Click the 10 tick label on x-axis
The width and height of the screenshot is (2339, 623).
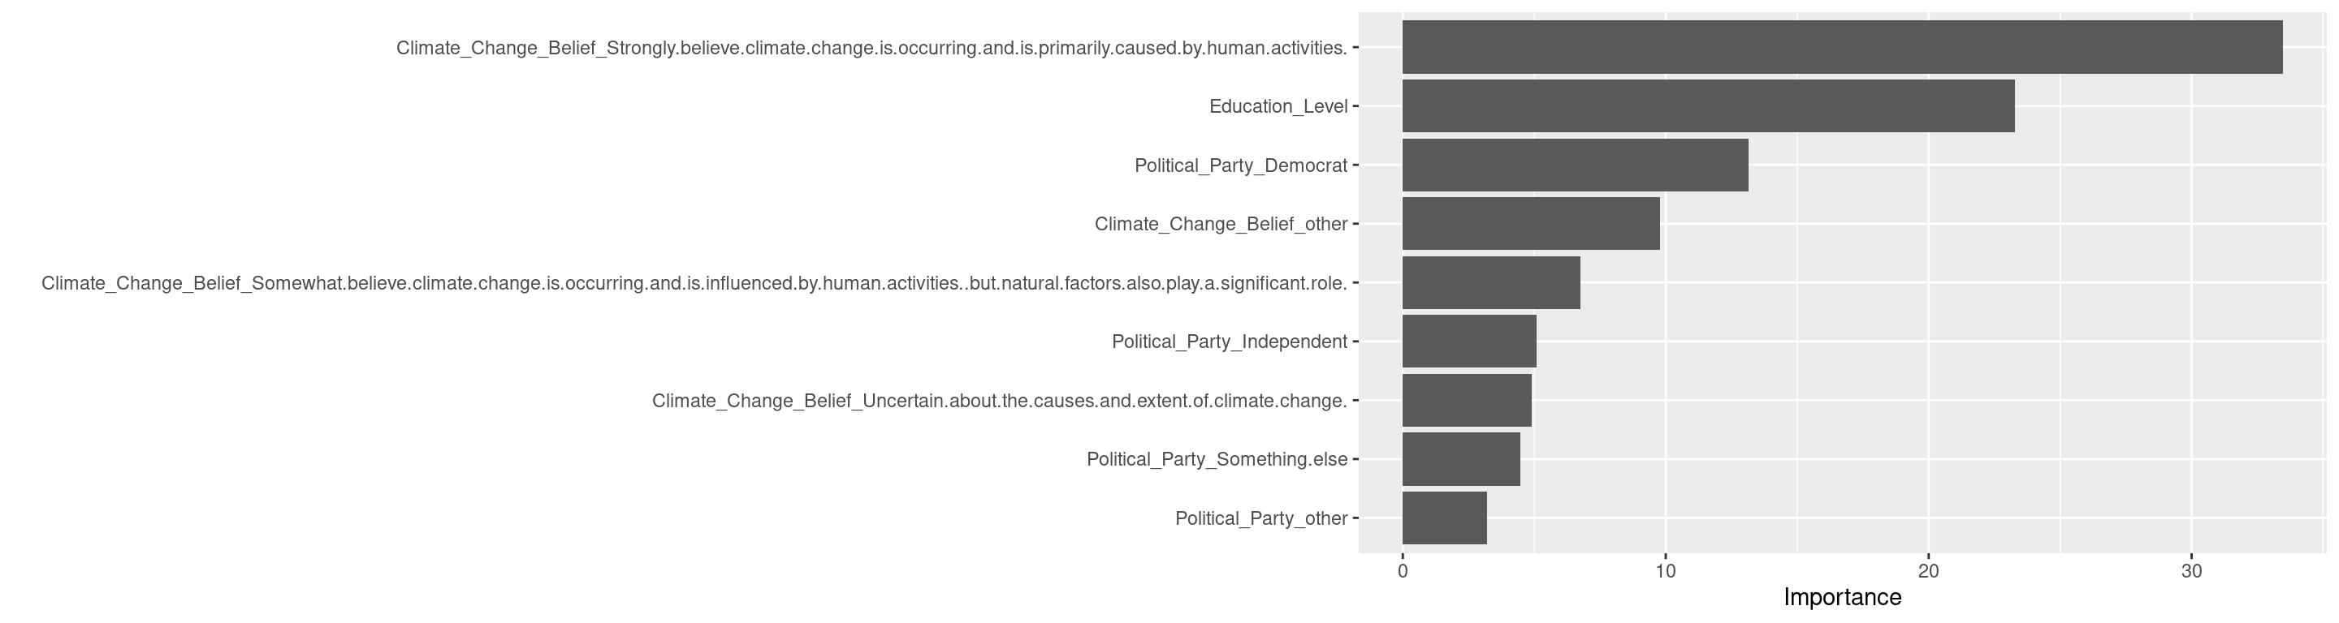point(1665,571)
